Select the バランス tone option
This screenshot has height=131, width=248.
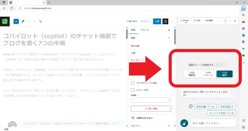pos(208,74)
